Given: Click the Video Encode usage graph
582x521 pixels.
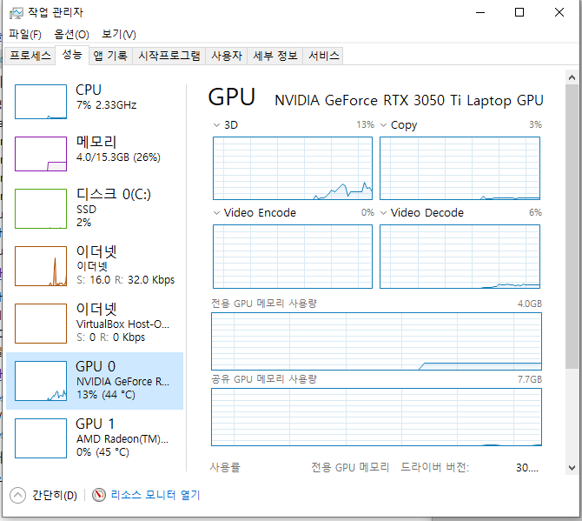Looking at the screenshot, I should click(x=293, y=257).
